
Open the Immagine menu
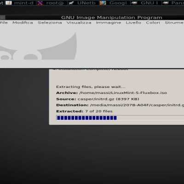(109, 23)
